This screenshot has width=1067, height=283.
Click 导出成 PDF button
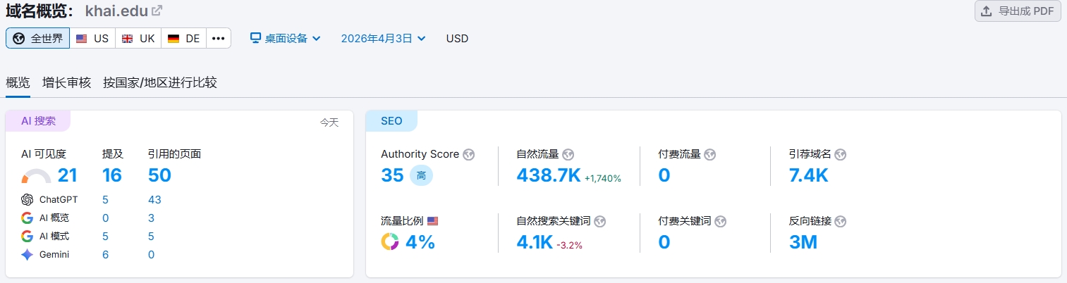point(1018,11)
